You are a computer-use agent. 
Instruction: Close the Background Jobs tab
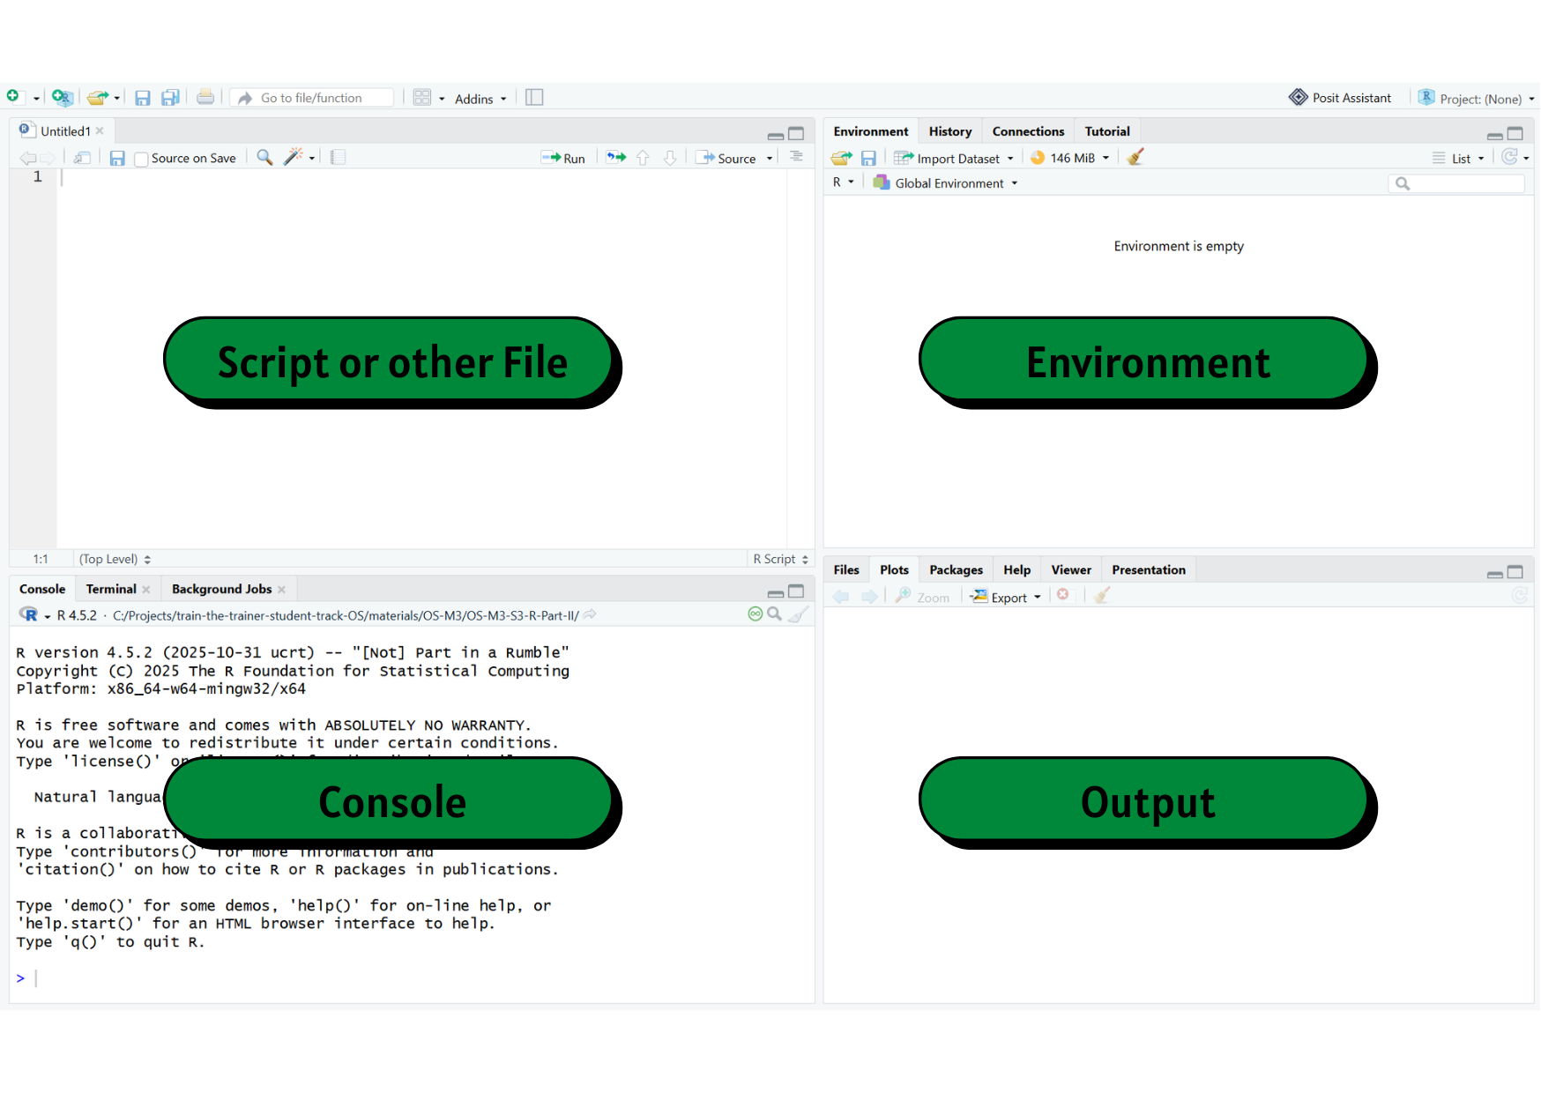[282, 590]
